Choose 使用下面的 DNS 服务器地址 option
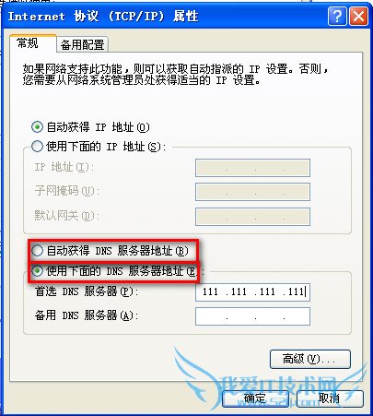The width and height of the screenshot is (373, 416). [x=37, y=271]
